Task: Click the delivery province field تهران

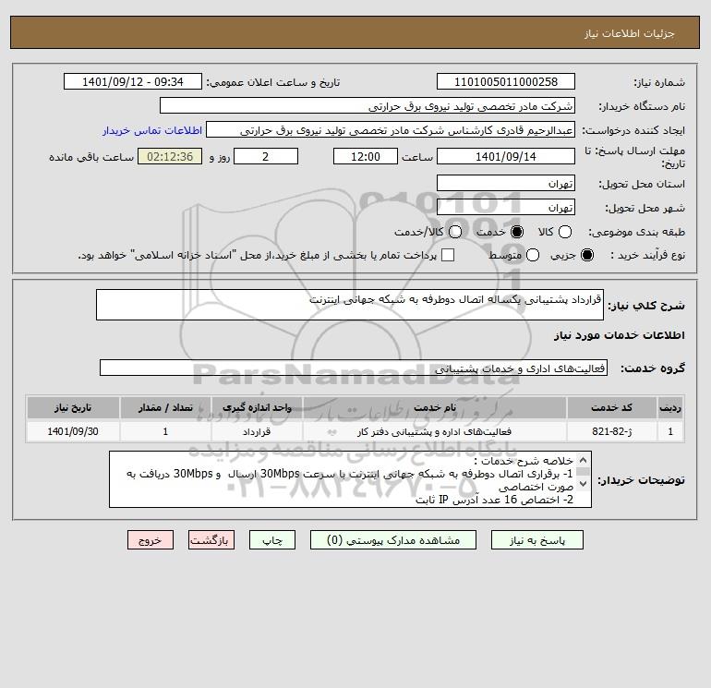Action: coord(506,183)
